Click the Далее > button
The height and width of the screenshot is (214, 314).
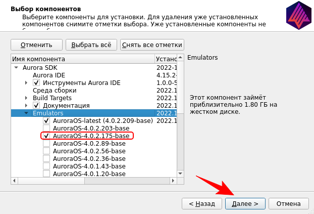245,204
